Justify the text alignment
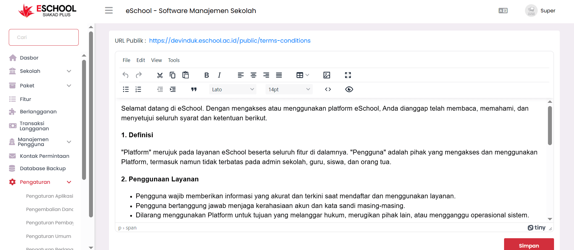The height and width of the screenshot is (250, 574). 279,75
